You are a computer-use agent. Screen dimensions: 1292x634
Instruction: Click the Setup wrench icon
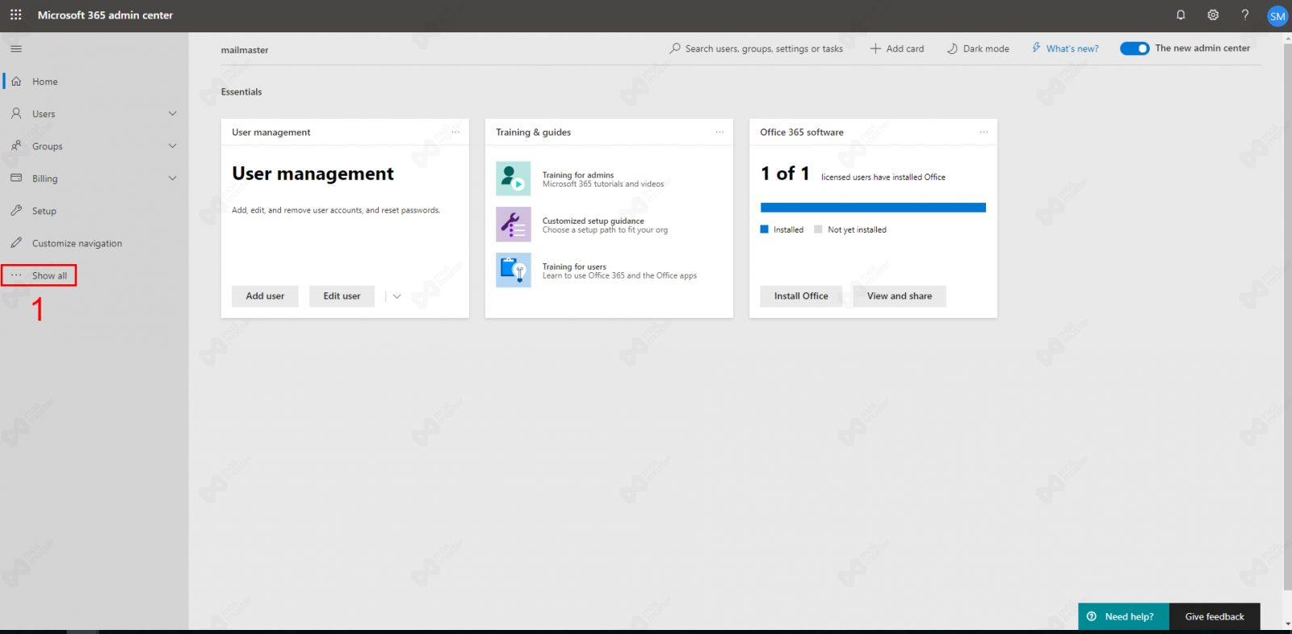tap(16, 210)
